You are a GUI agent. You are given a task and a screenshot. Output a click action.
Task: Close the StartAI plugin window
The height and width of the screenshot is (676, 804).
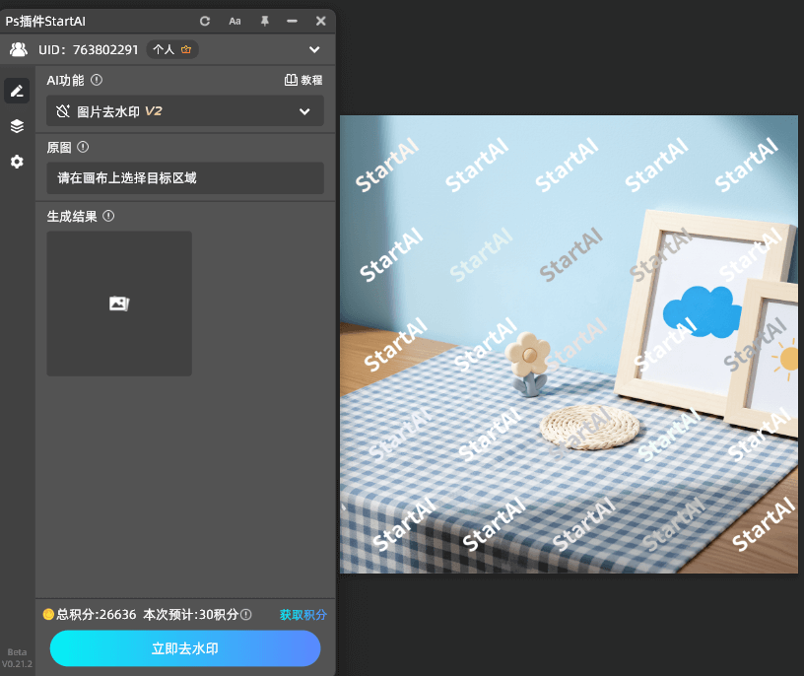pyautogui.click(x=320, y=21)
